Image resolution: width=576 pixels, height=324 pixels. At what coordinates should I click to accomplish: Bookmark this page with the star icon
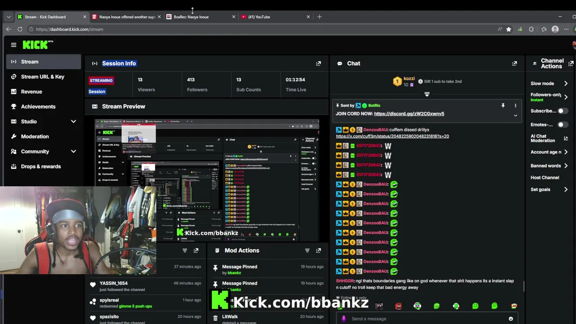tap(508, 29)
